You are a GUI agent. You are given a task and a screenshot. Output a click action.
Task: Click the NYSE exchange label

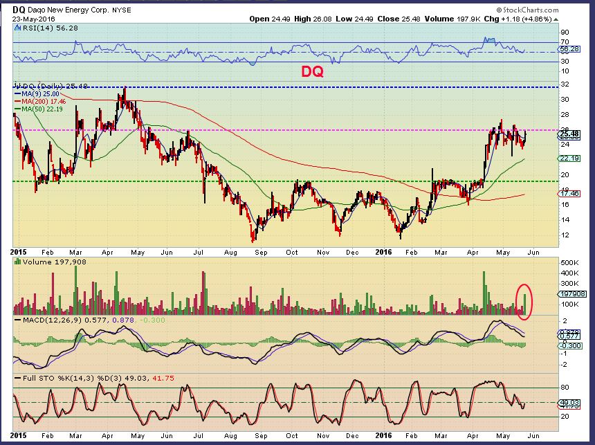coord(122,10)
